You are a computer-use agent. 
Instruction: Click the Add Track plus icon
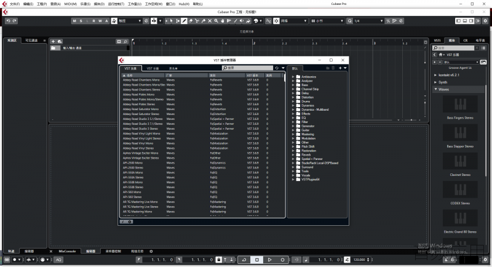coord(53,41)
